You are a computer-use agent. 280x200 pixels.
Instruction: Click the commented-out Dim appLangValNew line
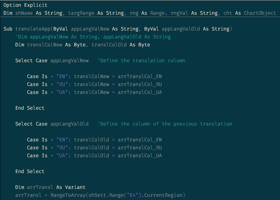click(x=93, y=37)
